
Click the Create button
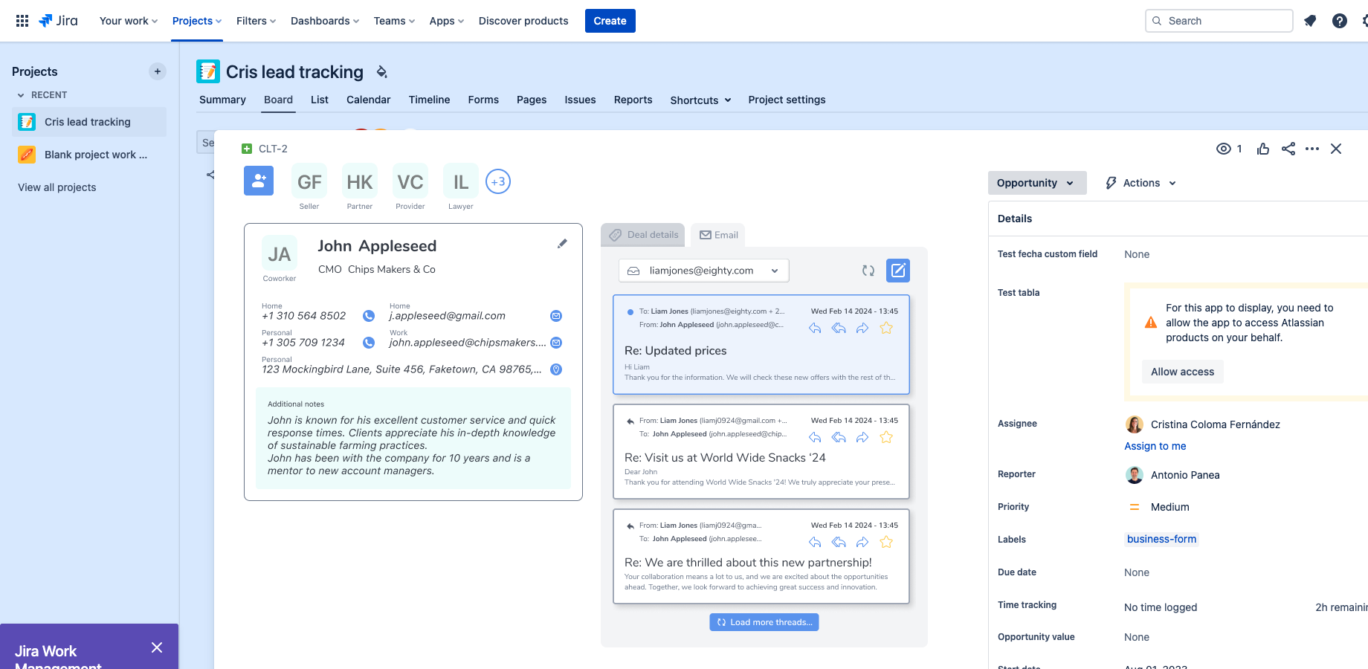(610, 21)
